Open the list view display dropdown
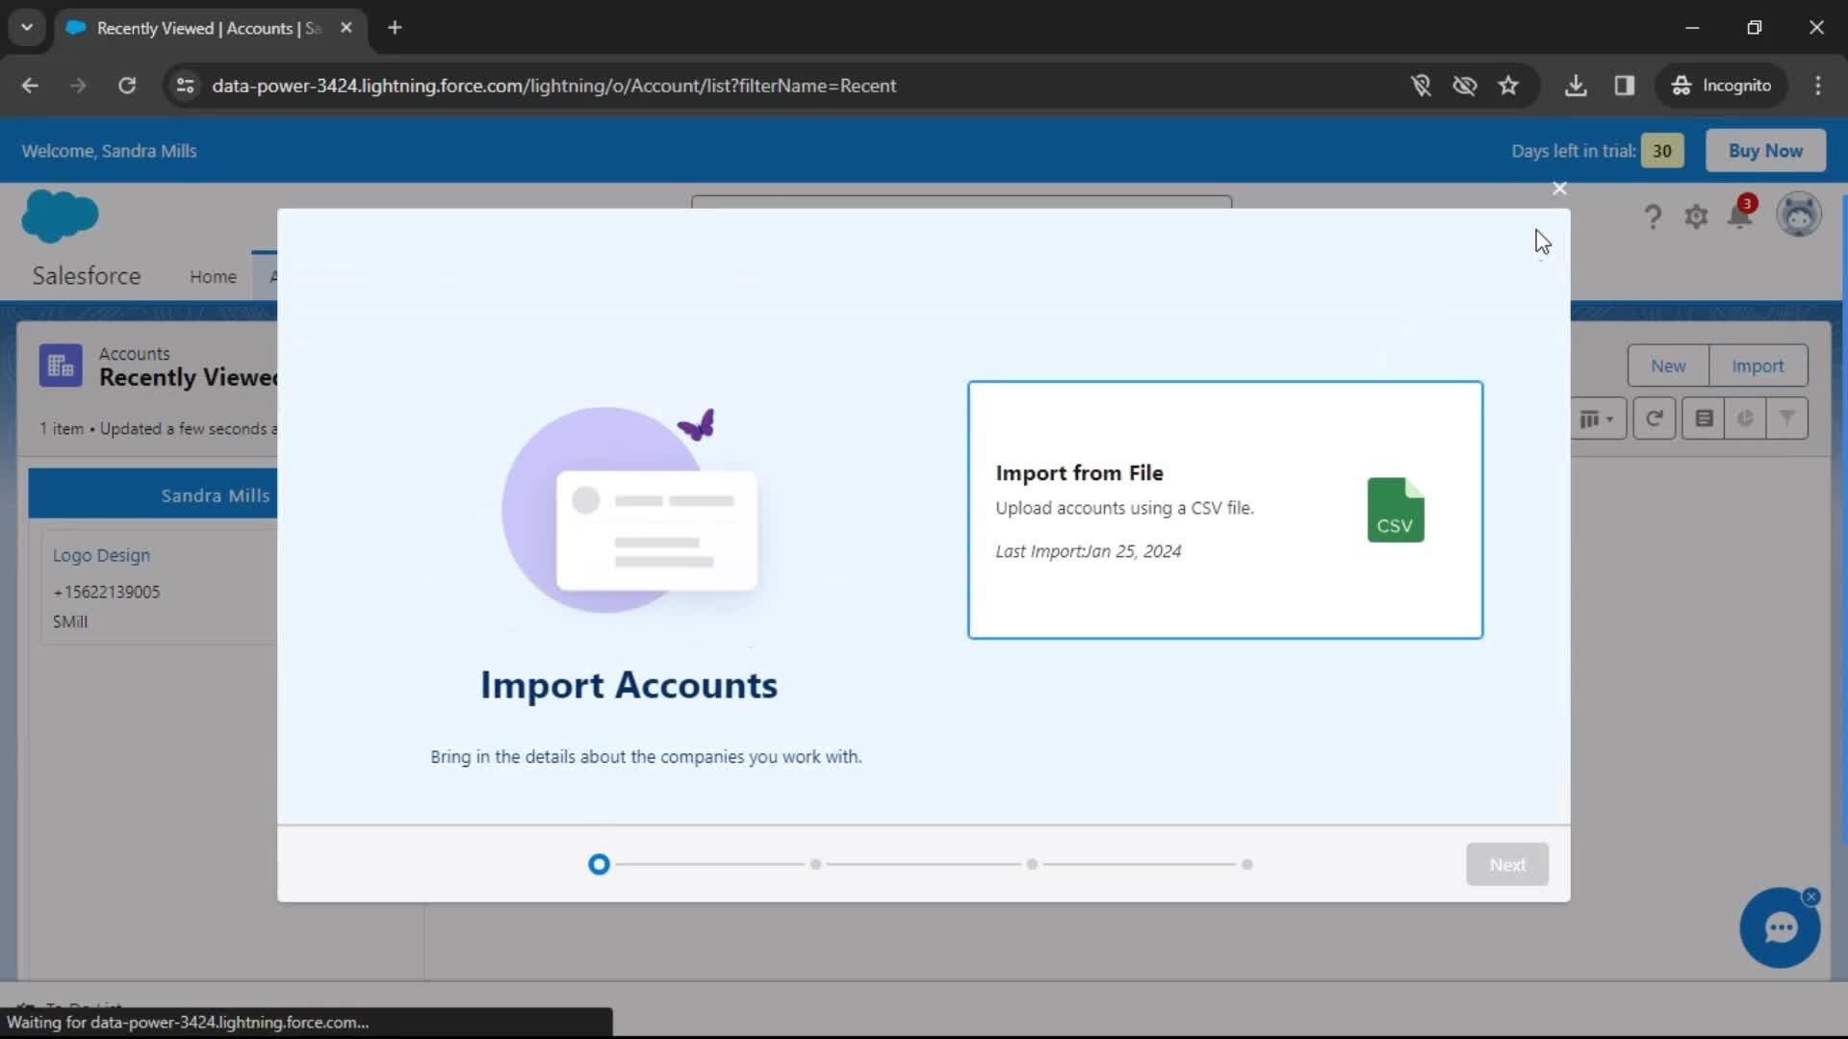This screenshot has width=1848, height=1039. 1598,418
